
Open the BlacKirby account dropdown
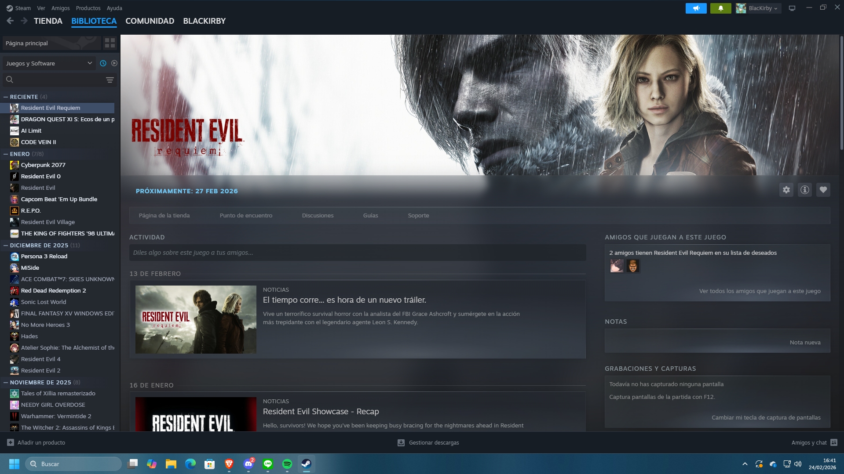pyautogui.click(x=758, y=8)
